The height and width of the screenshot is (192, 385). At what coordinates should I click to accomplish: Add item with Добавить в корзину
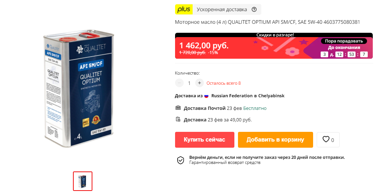[275, 140]
